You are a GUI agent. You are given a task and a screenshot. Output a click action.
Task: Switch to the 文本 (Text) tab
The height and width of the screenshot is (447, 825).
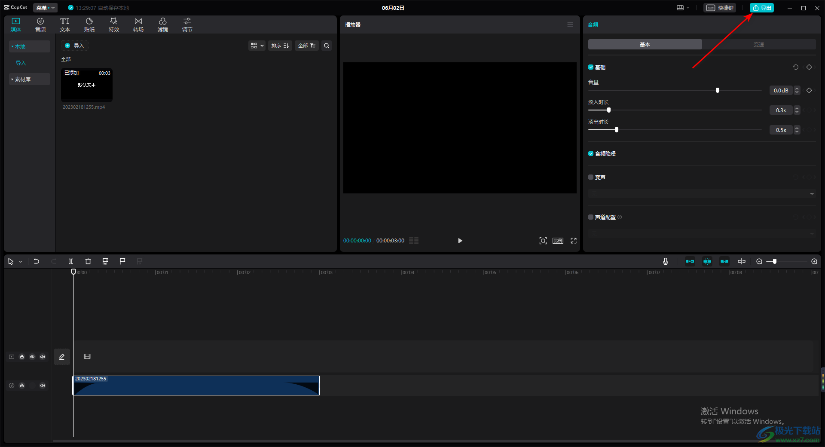(65, 25)
